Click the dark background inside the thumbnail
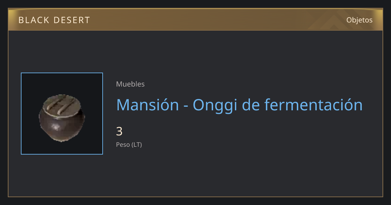The image size is (391, 205). point(33,85)
